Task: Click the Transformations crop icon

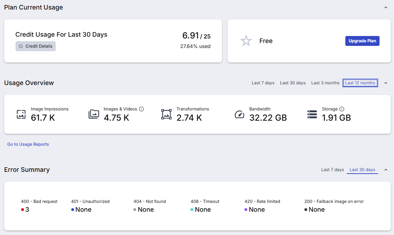Action: point(166,114)
